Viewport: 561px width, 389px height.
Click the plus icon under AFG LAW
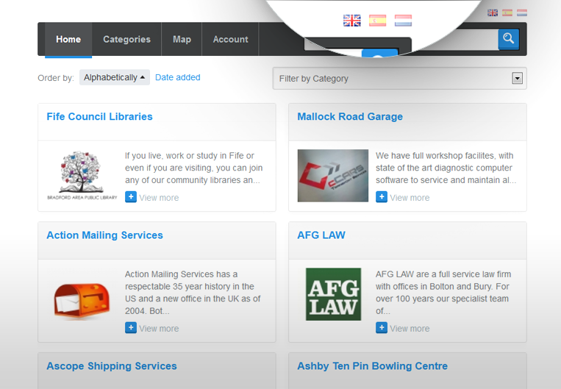point(382,328)
